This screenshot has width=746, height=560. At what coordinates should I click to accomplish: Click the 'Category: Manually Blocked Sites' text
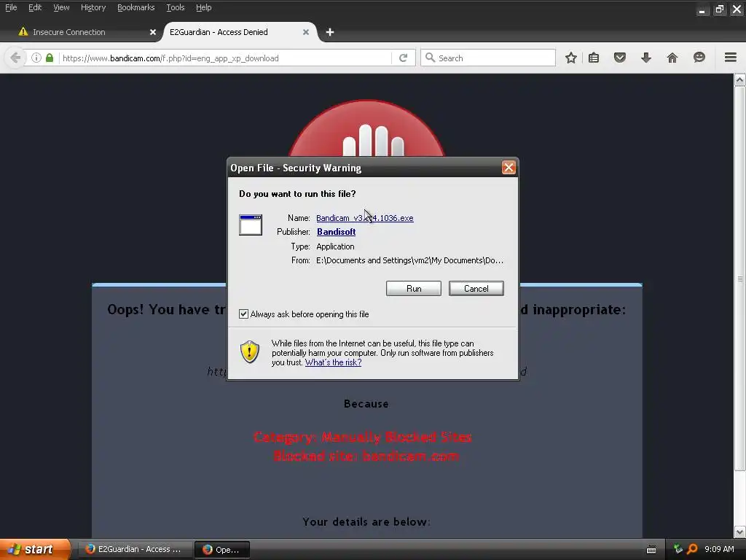coord(363,437)
